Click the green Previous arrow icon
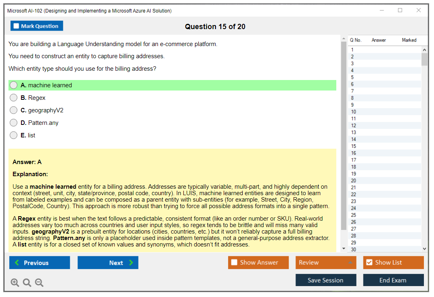The image size is (434, 297). 17,263
